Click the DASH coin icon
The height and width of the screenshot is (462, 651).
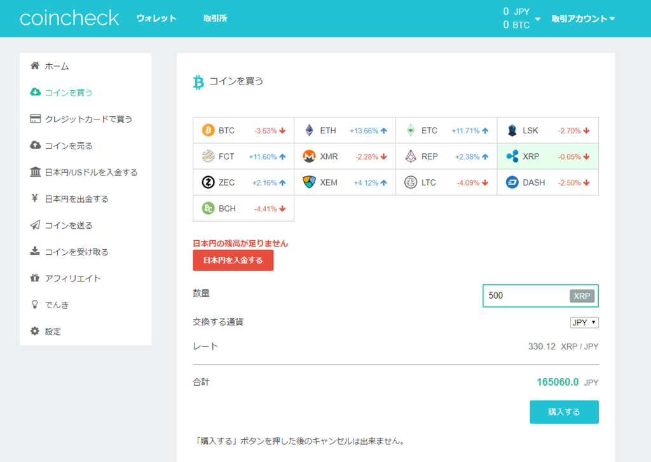coord(512,182)
